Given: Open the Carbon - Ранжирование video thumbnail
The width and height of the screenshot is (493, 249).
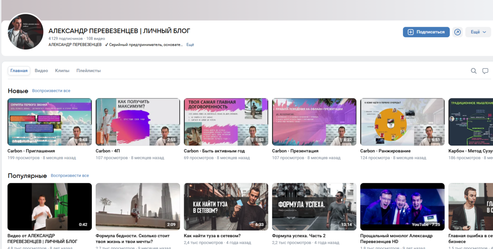Looking at the screenshot, I should pos(402,122).
